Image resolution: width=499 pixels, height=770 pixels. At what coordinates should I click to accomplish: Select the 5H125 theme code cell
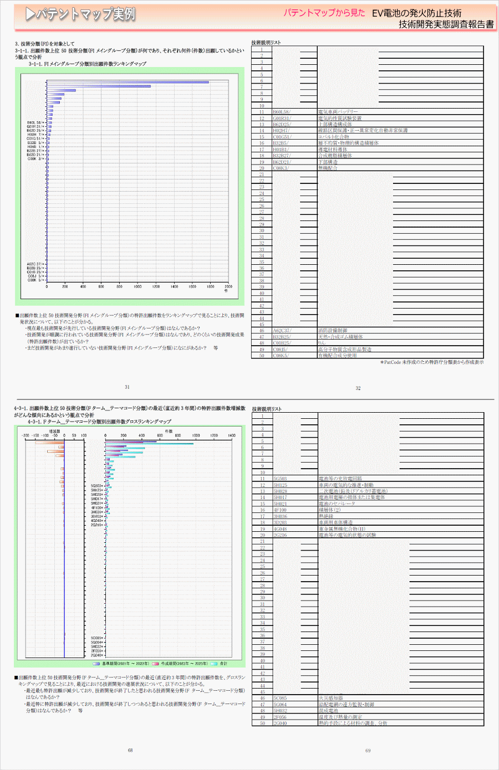pyautogui.click(x=280, y=485)
